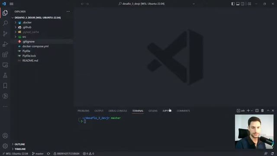
Task: Go back in editor navigation
Action: [82, 4]
